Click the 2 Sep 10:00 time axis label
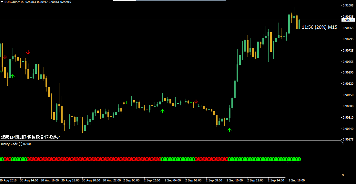The image size is (356, 184). 235,180
